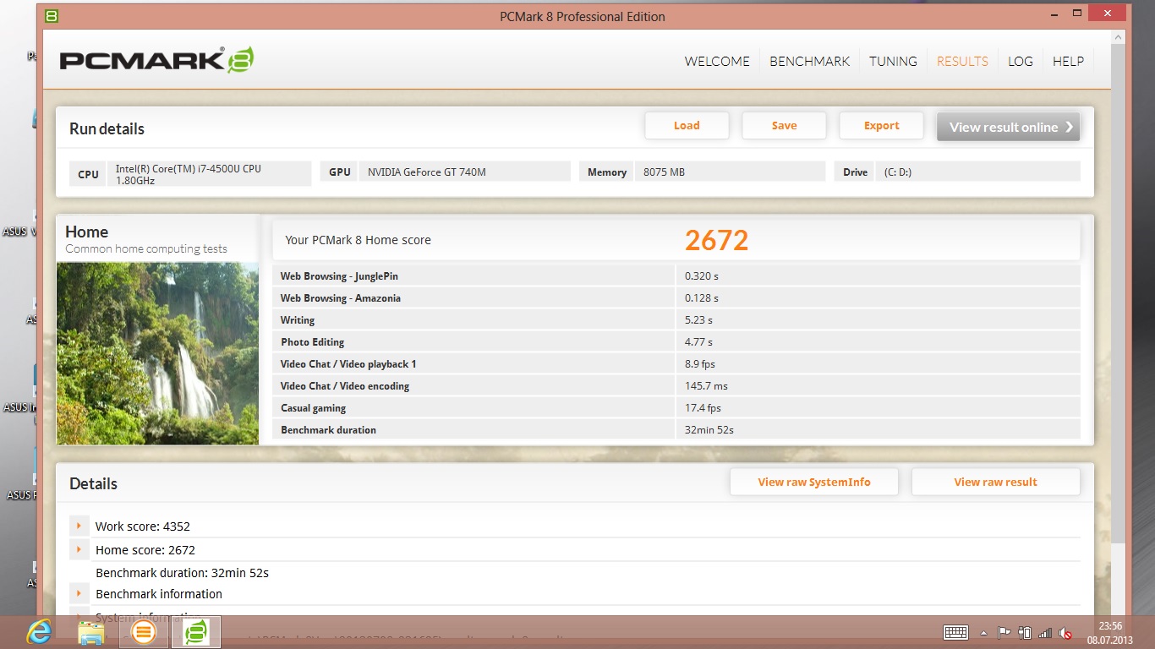This screenshot has width=1155, height=649.
Task: Click the Save result button
Action: pos(784,125)
